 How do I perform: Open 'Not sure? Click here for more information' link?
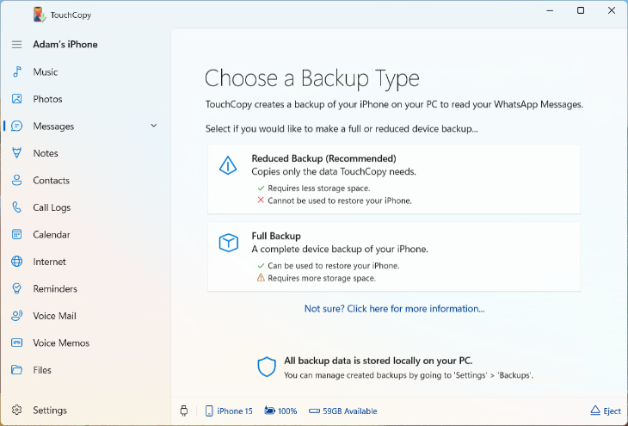394,309
